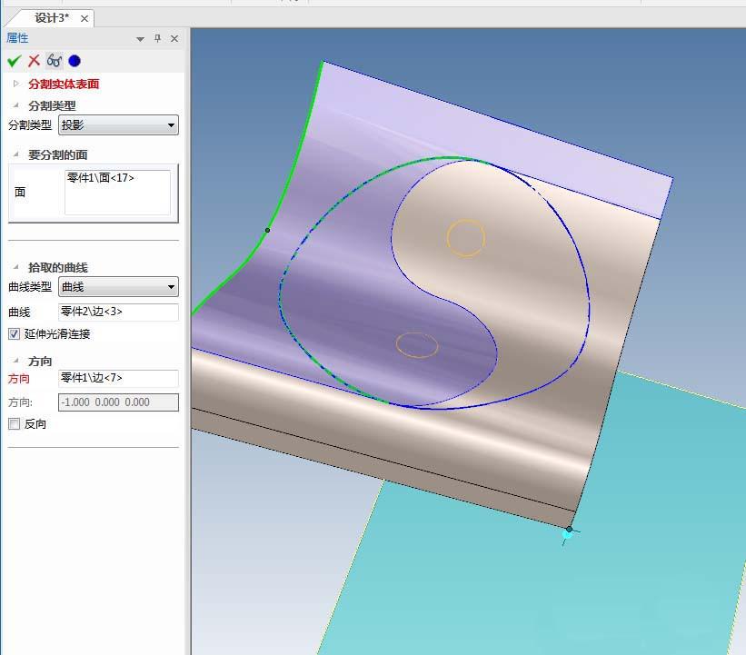
Task: Click the blue circle apply icon
Action: pos(75,61)
